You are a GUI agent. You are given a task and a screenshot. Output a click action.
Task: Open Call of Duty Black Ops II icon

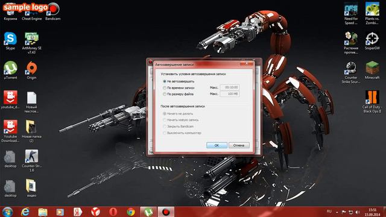click(372, 102)
